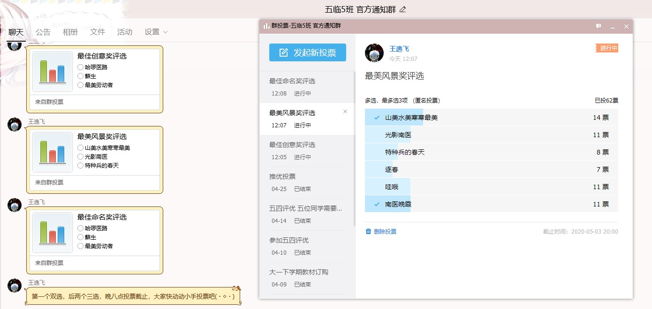Click the trash icon to delete vote
This screenshot has height=309, width=652.
coord(368,231)
